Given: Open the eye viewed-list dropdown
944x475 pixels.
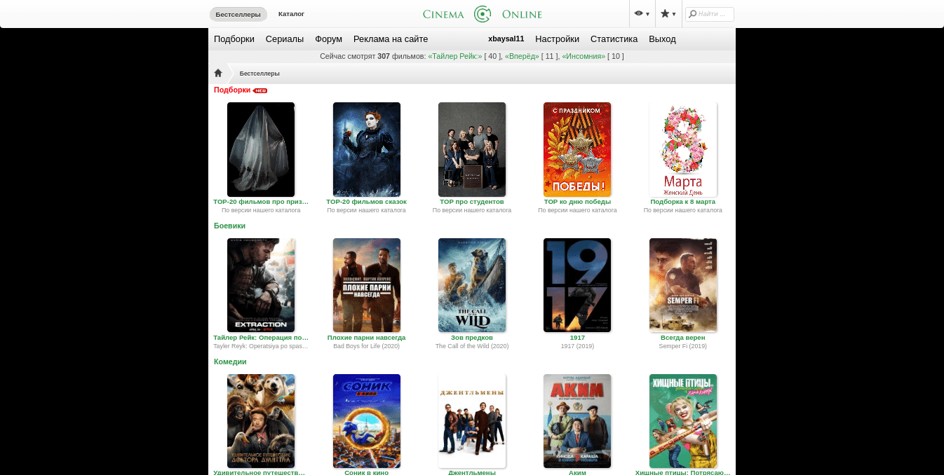Looking at the screenshot, I should click(x=641, y=13).
